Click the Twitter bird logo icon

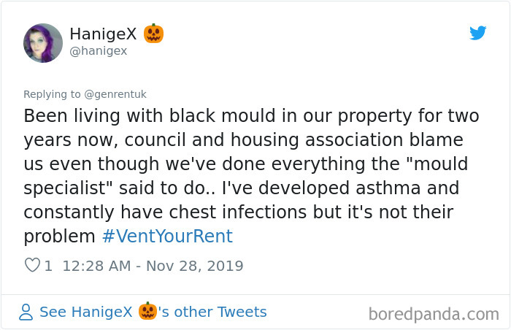[477, 33]
